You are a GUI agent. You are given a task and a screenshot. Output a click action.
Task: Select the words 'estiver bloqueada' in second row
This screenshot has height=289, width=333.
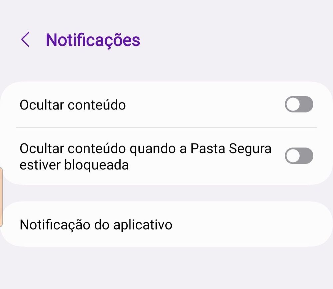point(74,165)
